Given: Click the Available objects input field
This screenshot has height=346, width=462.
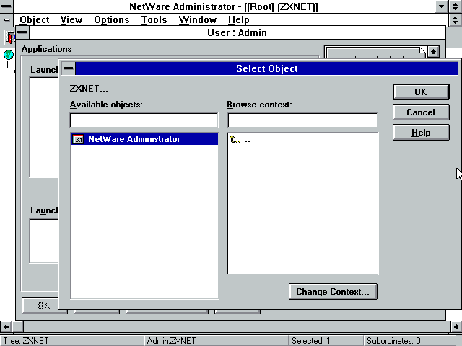Looking at the screenshot, I should [x=144, y=120].
